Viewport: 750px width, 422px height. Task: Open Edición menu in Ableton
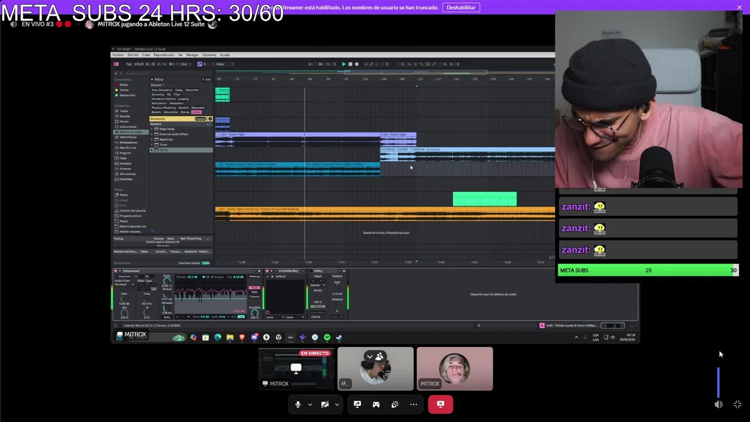(x=133, y=55)
